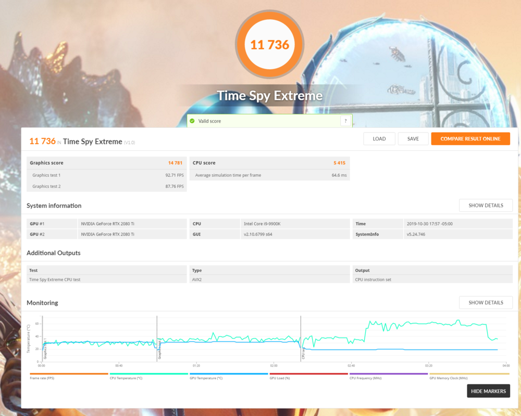Expand Monitoring with Show Details button
The image size is (521, 416).
[x=486, y=303]
